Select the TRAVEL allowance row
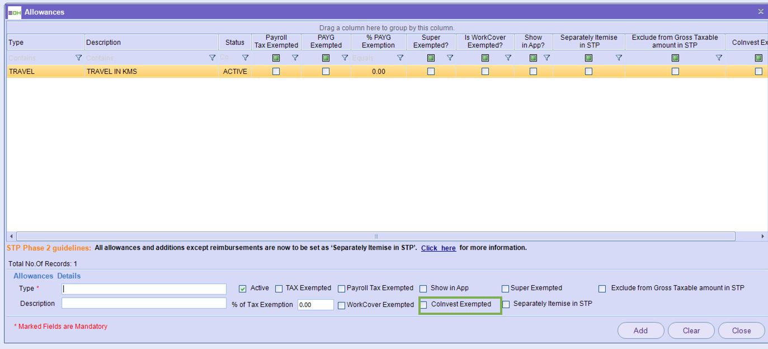This screenshot has width=768, height=349. click(45, 72)
